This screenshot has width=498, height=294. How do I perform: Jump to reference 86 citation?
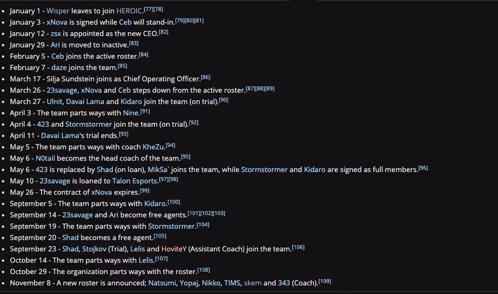point(206,77)
